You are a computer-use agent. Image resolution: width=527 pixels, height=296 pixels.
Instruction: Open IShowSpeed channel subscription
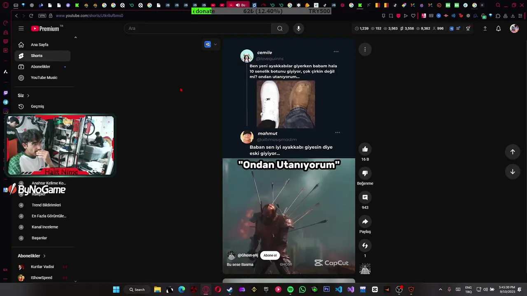(x=42, y=278)
